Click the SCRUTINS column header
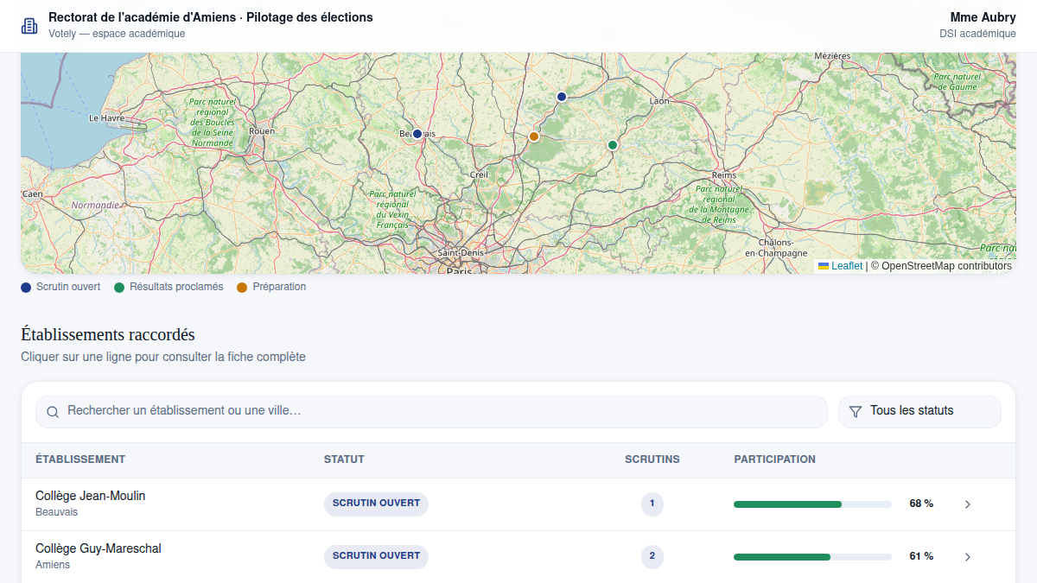Image resolution: width=1037 pixels, height=583 pixels. pos(652,459)
